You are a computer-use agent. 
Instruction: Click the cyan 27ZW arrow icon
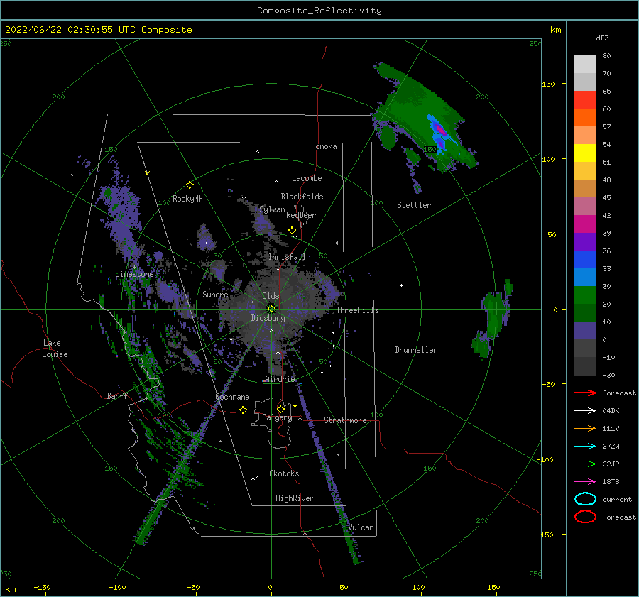pos(585,447)
